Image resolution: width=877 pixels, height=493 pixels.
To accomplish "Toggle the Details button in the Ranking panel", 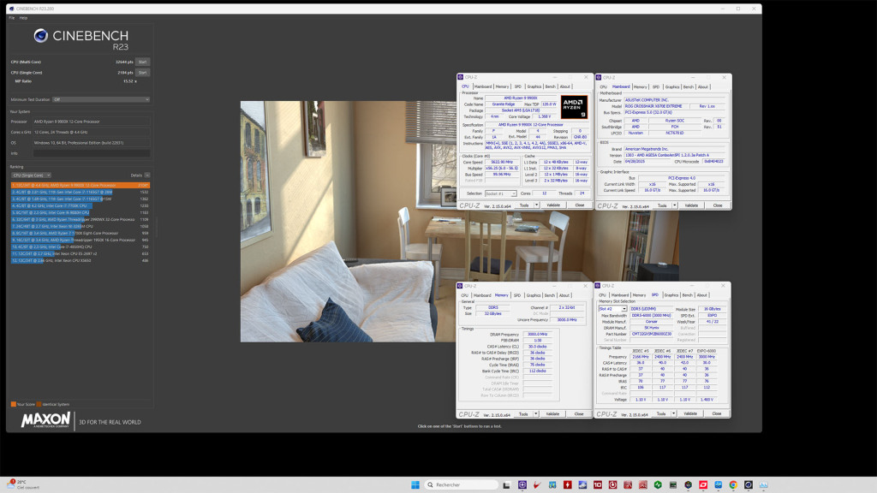I will coord(147,175).
